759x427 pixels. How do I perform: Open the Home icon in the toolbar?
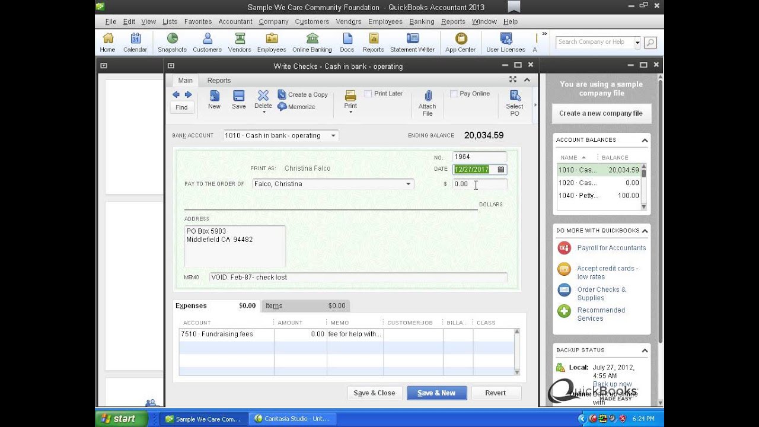(x=107, y=43)
